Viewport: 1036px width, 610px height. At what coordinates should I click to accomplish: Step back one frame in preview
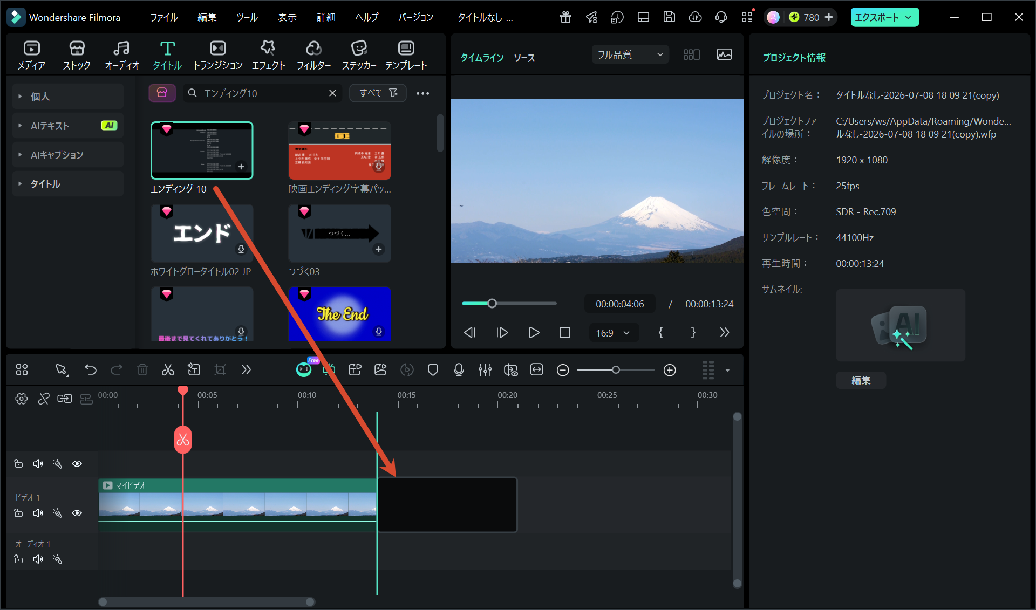[470, 333]
